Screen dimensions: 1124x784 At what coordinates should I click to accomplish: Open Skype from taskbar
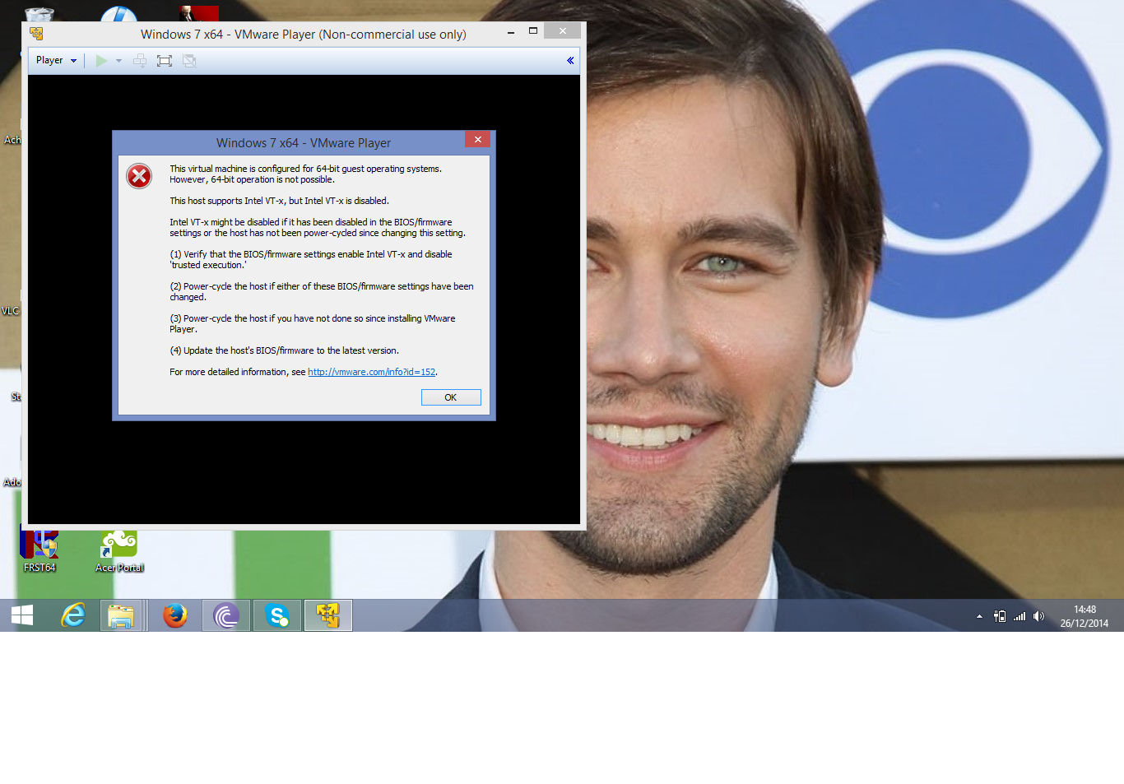pos(277,615)
